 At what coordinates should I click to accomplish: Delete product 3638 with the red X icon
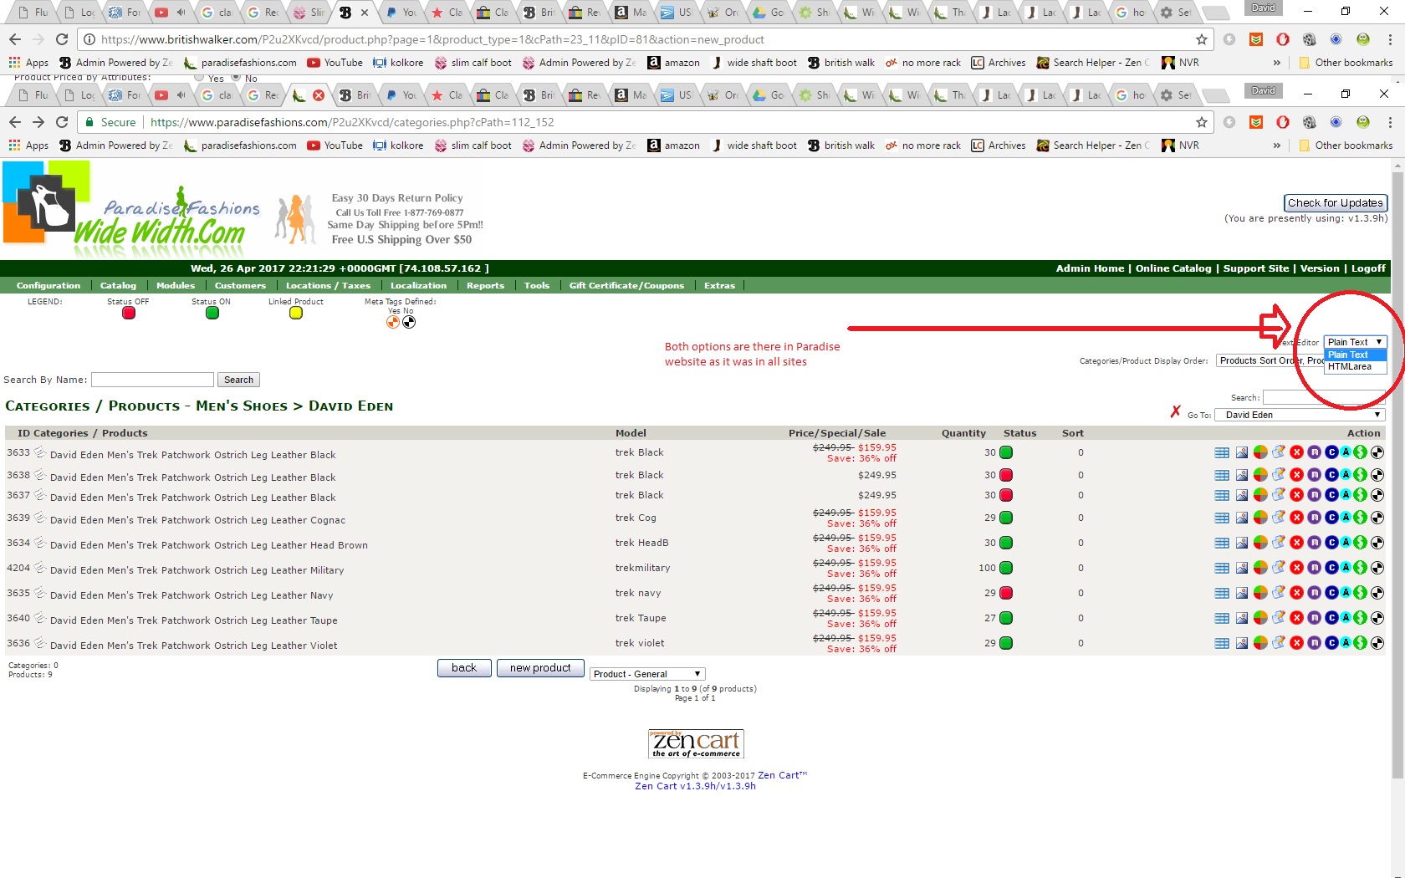[1296, 475]
